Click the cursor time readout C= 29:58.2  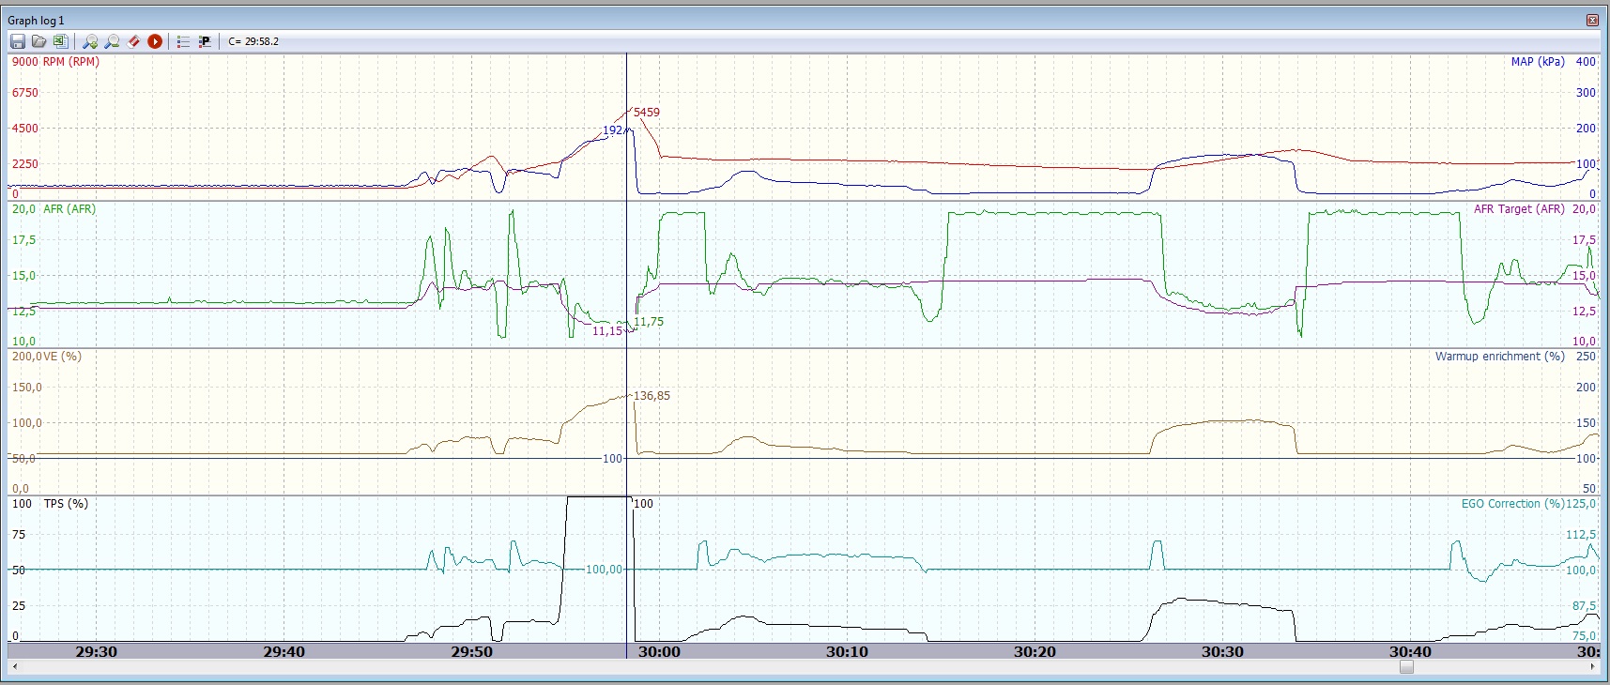point(253,41)
